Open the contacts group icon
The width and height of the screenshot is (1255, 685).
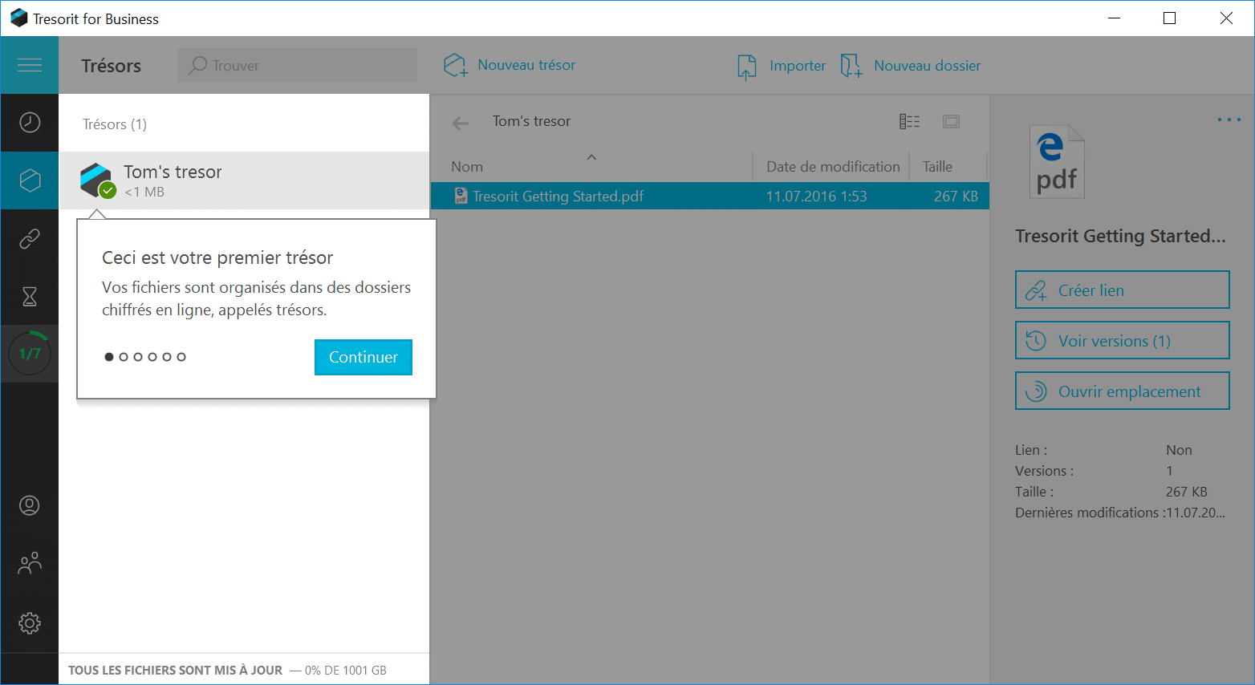pyautogui.click(x=30, y=564)
